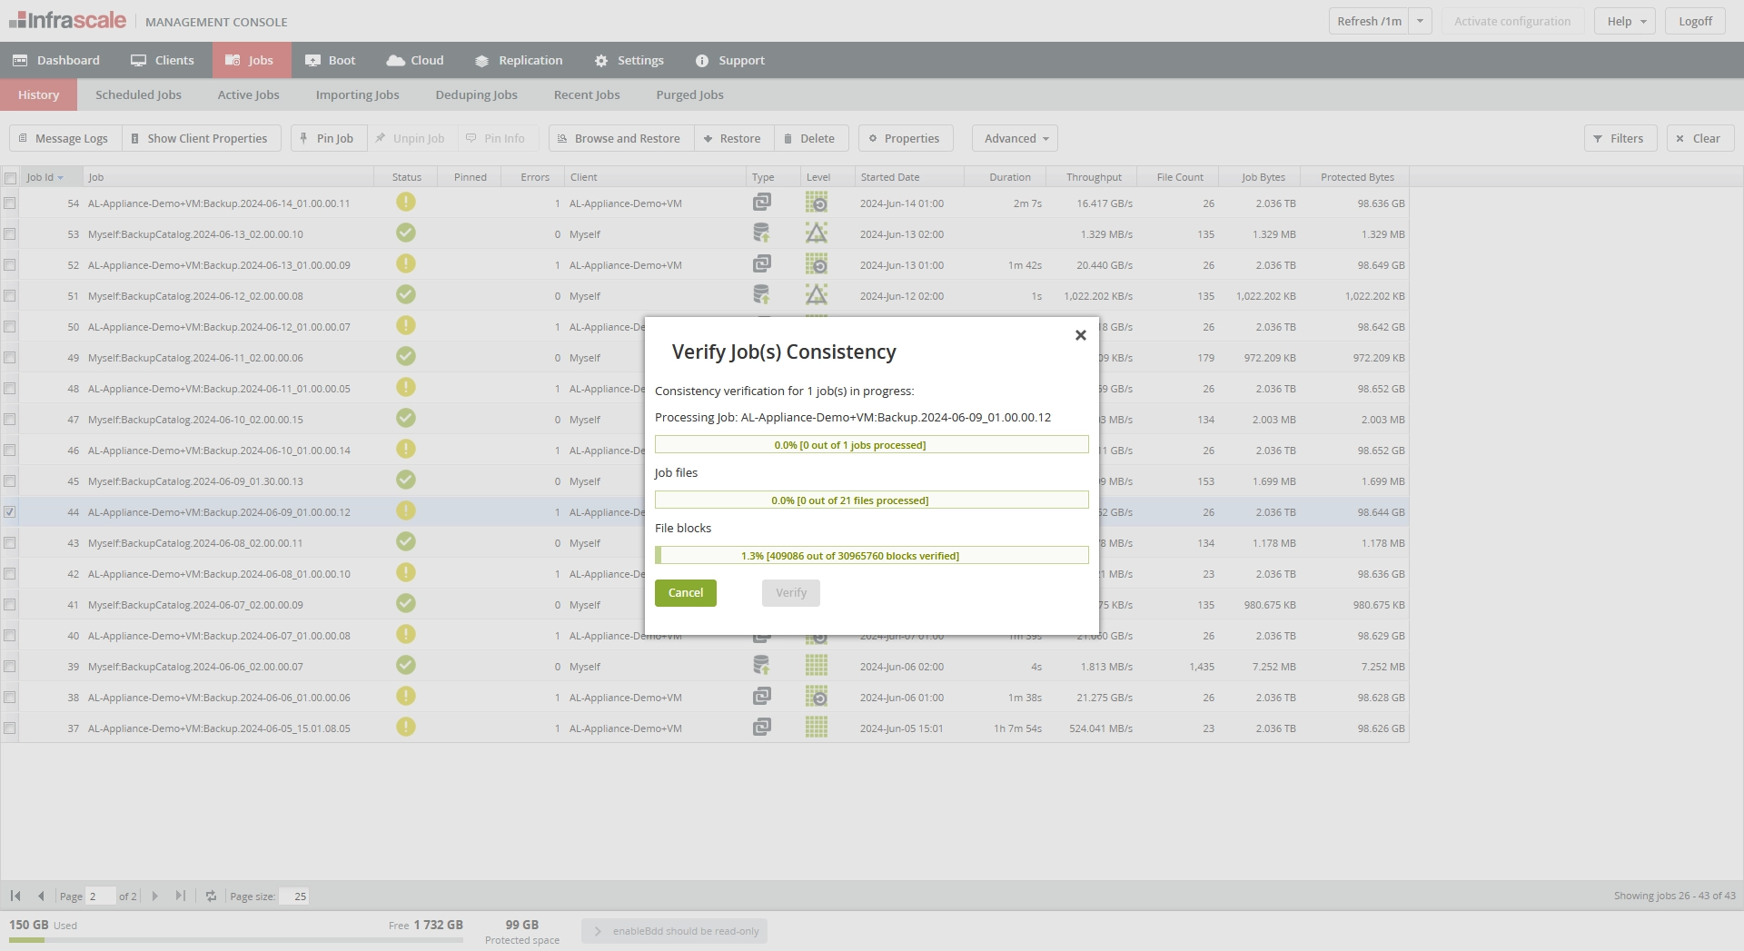The width and height of the screenshot is (1744, 951).
Task: Click the catalog type icon for job 53
Action: tap(762, 233)
